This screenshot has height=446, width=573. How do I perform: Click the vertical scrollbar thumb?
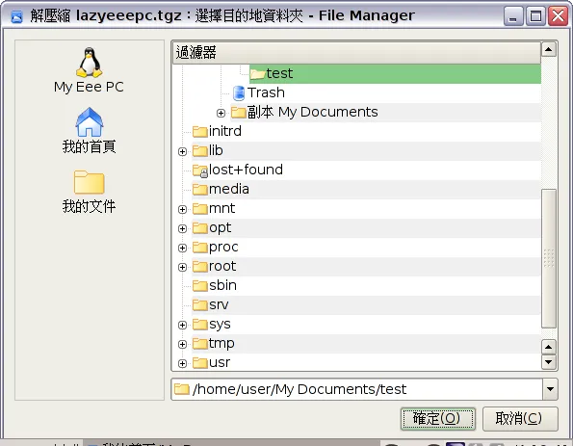[549, 258]
